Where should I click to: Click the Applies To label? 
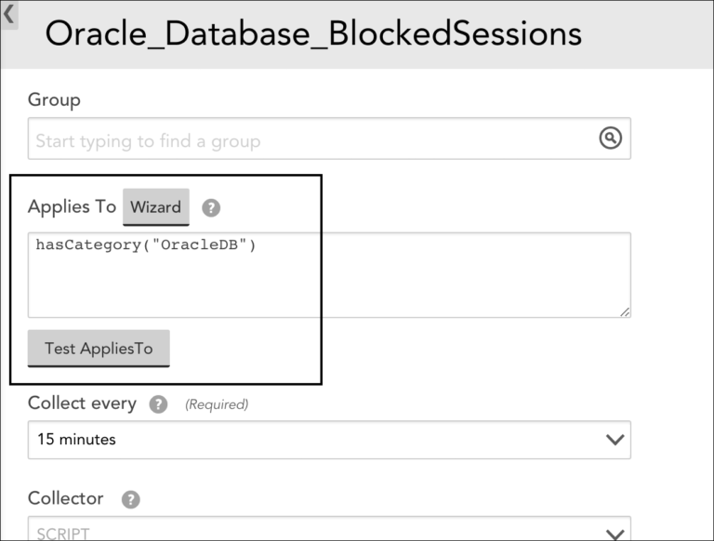pyautogui.click(x=72, y=206)
